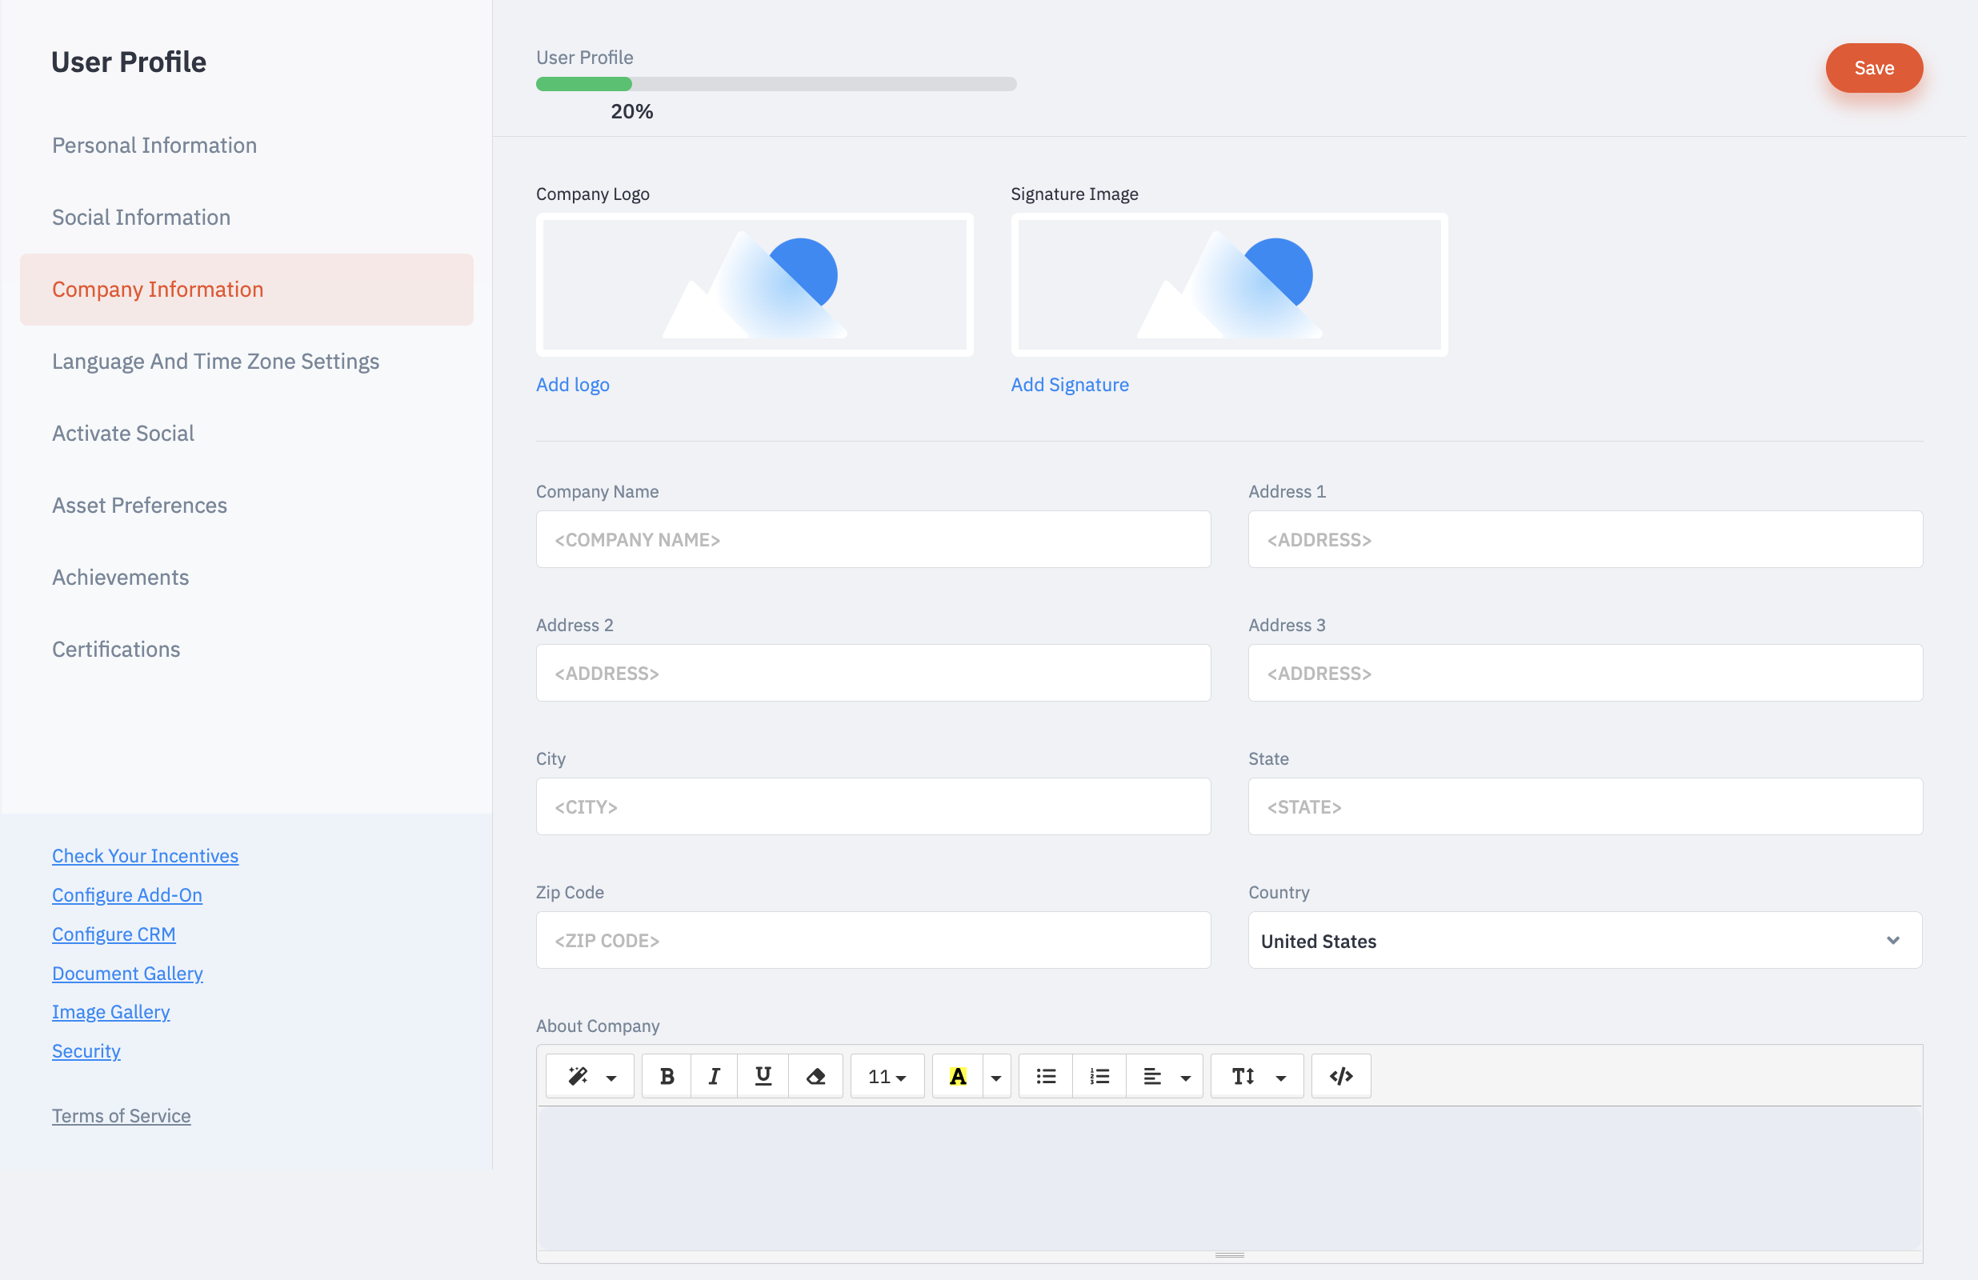Insert an unordered bullet list
This screenshot has height=1280, width=1978.
pos(1046,1076)
